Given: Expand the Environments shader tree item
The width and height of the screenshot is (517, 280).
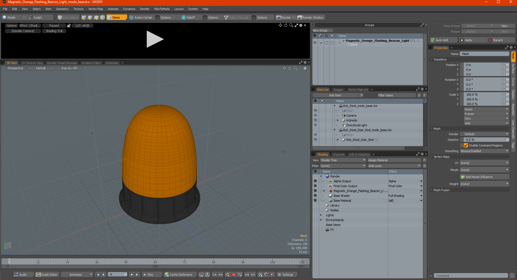Looking at the screenshot, I should coord(321,220).
